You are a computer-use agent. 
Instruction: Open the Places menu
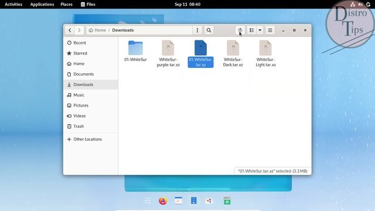(x=66, y=4)
